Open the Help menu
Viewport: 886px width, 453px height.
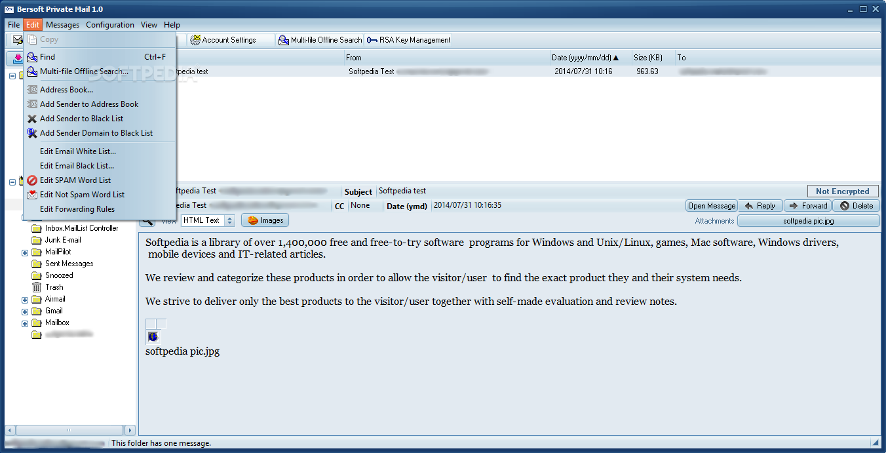tap(172, 25)
